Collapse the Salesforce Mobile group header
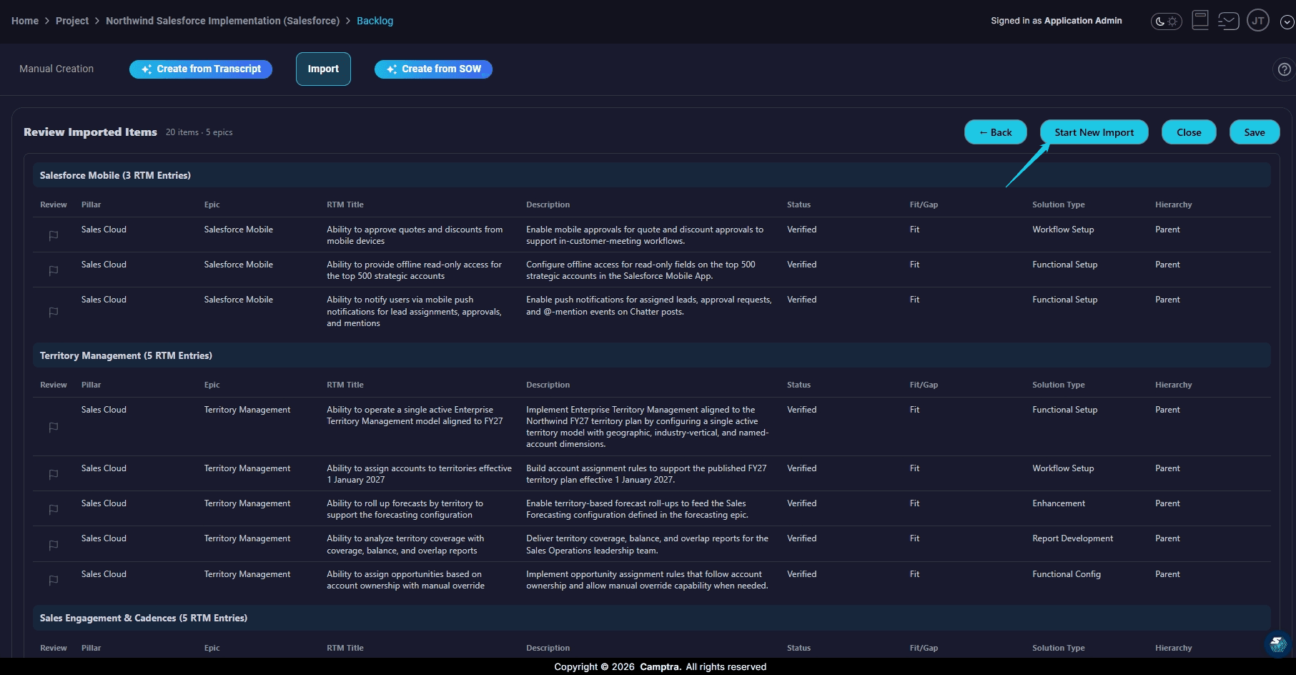Screen dimensions: 1296x675 pyautogui.click(x=651, y=175)
